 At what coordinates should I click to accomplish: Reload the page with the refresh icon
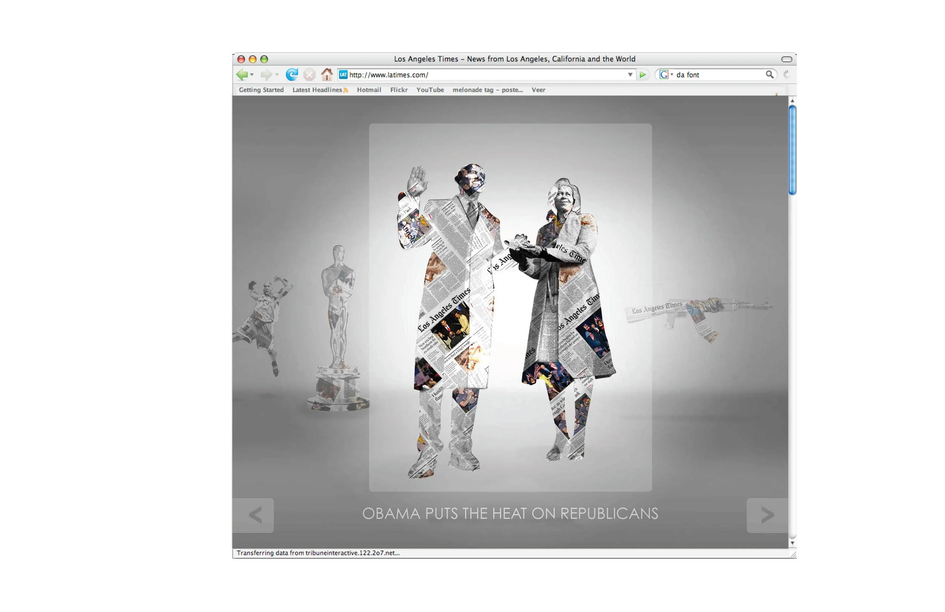292,75
